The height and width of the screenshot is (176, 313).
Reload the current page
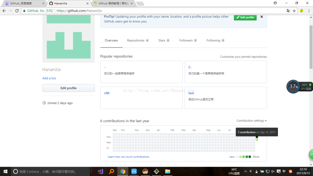click(17, 11)
